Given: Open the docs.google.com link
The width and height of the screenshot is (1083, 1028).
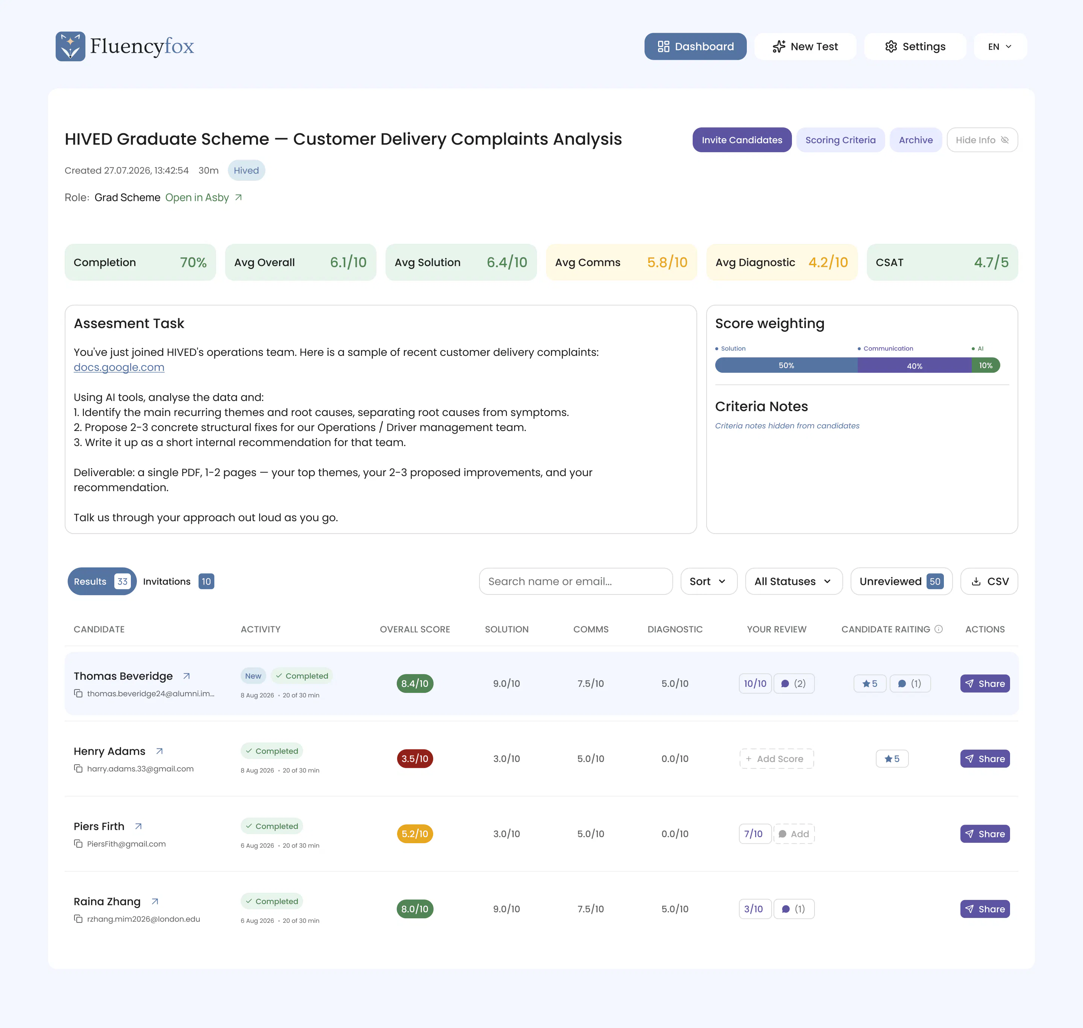Looking at the screenshot, I should point(119,367).
